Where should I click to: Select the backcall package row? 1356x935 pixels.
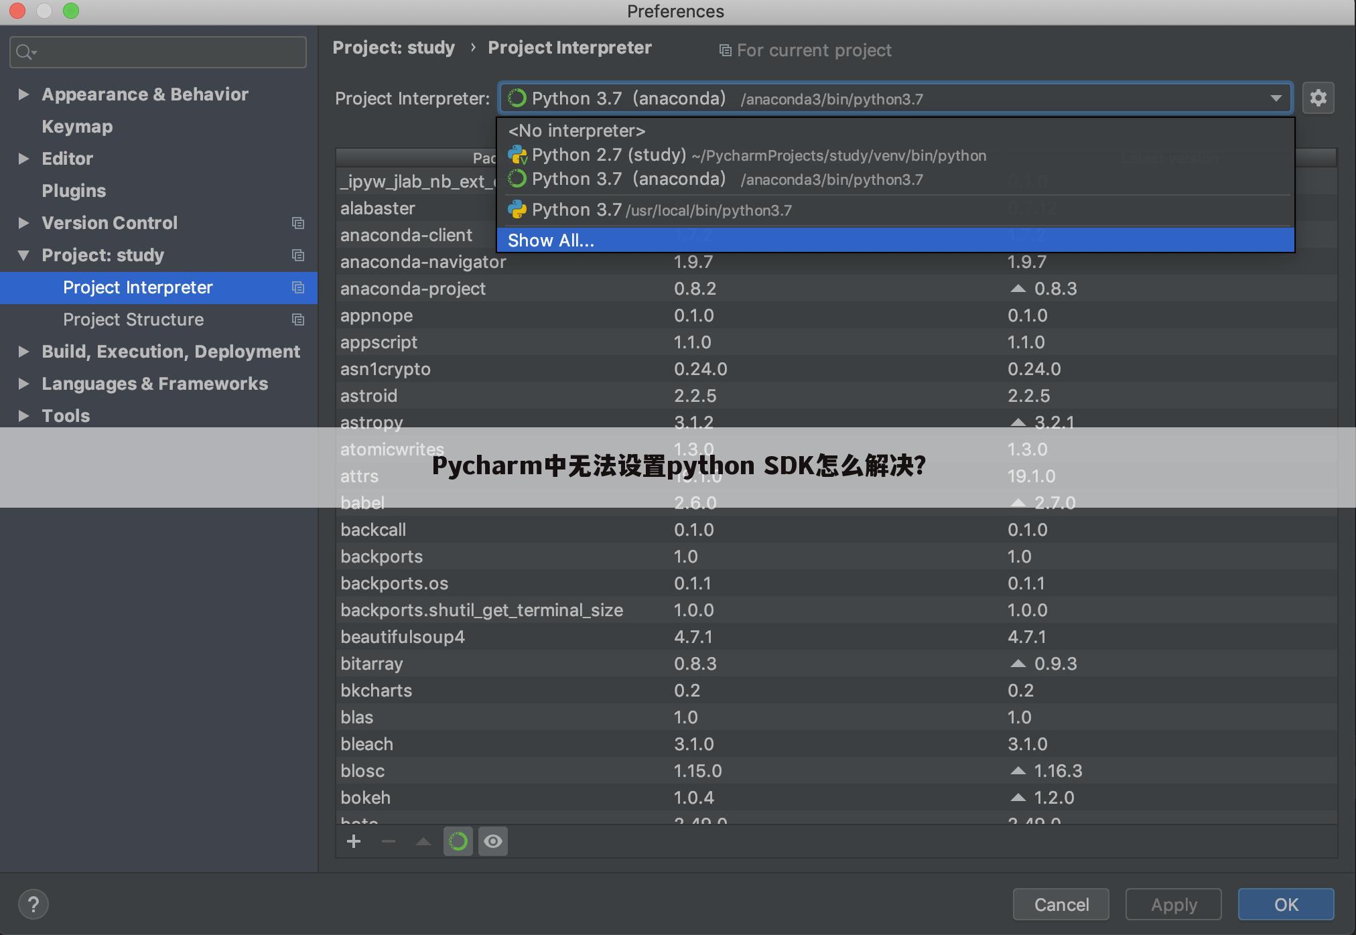836,530
